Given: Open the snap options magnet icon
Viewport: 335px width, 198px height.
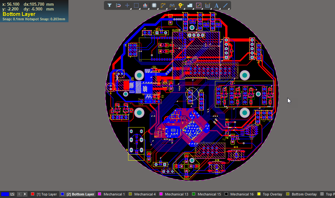Looking at the screenshot, I should tap(118, 5).
